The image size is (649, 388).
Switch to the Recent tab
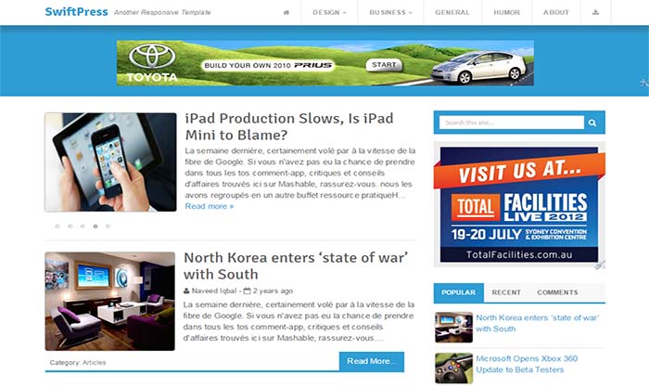click(x=506, y=292)
